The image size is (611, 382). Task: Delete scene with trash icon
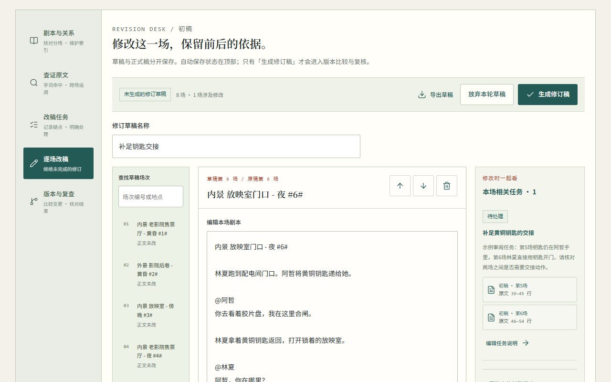pos(447,186)
